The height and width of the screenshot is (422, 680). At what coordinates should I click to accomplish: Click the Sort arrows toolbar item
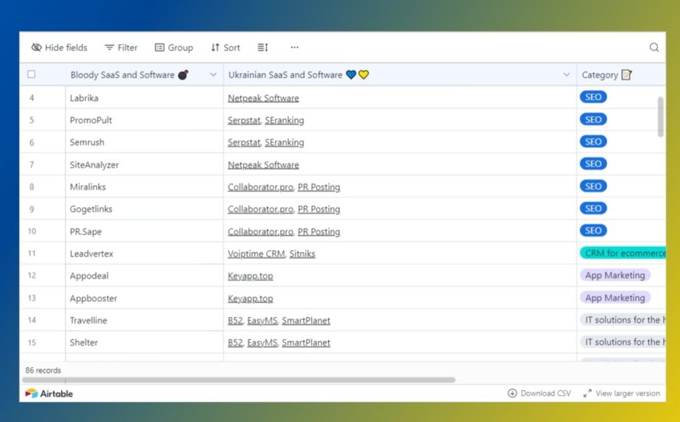(225, 48)
